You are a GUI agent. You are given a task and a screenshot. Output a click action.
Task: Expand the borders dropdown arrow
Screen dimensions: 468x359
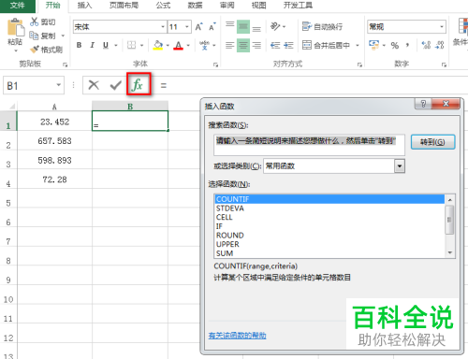point(141,46)
